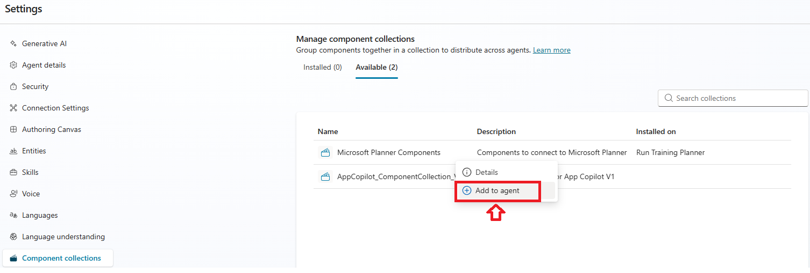This screenshot has width=810, height=273.
Task: Open Details from the context menu
Action: 486,172
